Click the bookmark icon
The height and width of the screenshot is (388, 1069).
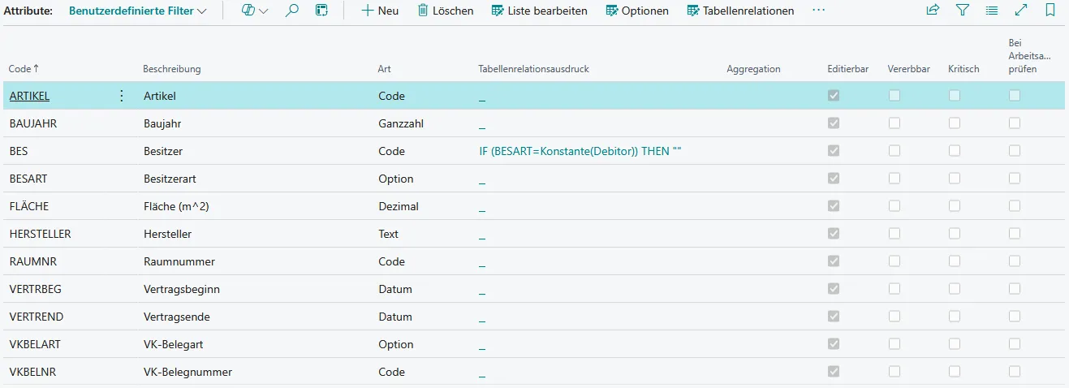click(x=1050, y=11)
